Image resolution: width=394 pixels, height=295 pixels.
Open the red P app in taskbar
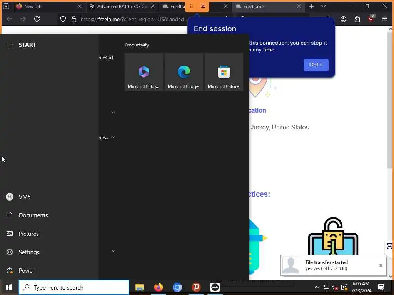196,287
